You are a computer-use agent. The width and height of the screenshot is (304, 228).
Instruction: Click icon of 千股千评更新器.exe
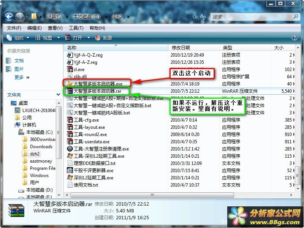[70, 170]
